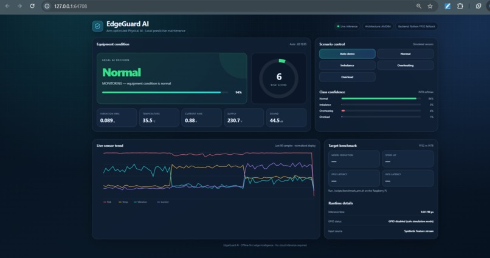Switch scenario to Normal
The image size is (490, 258).
pyautogui.click(x=405, y=53)
